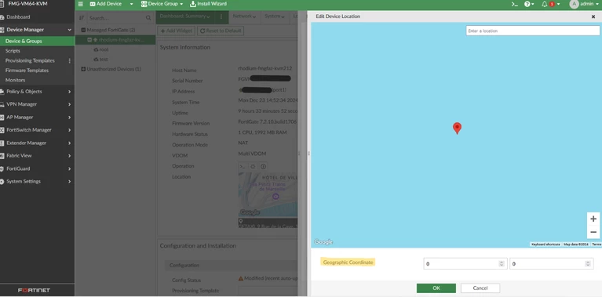Viewport: 602px width, 297px height.
Task: Open the Device Group dropdown
Action: coord(162,4)
